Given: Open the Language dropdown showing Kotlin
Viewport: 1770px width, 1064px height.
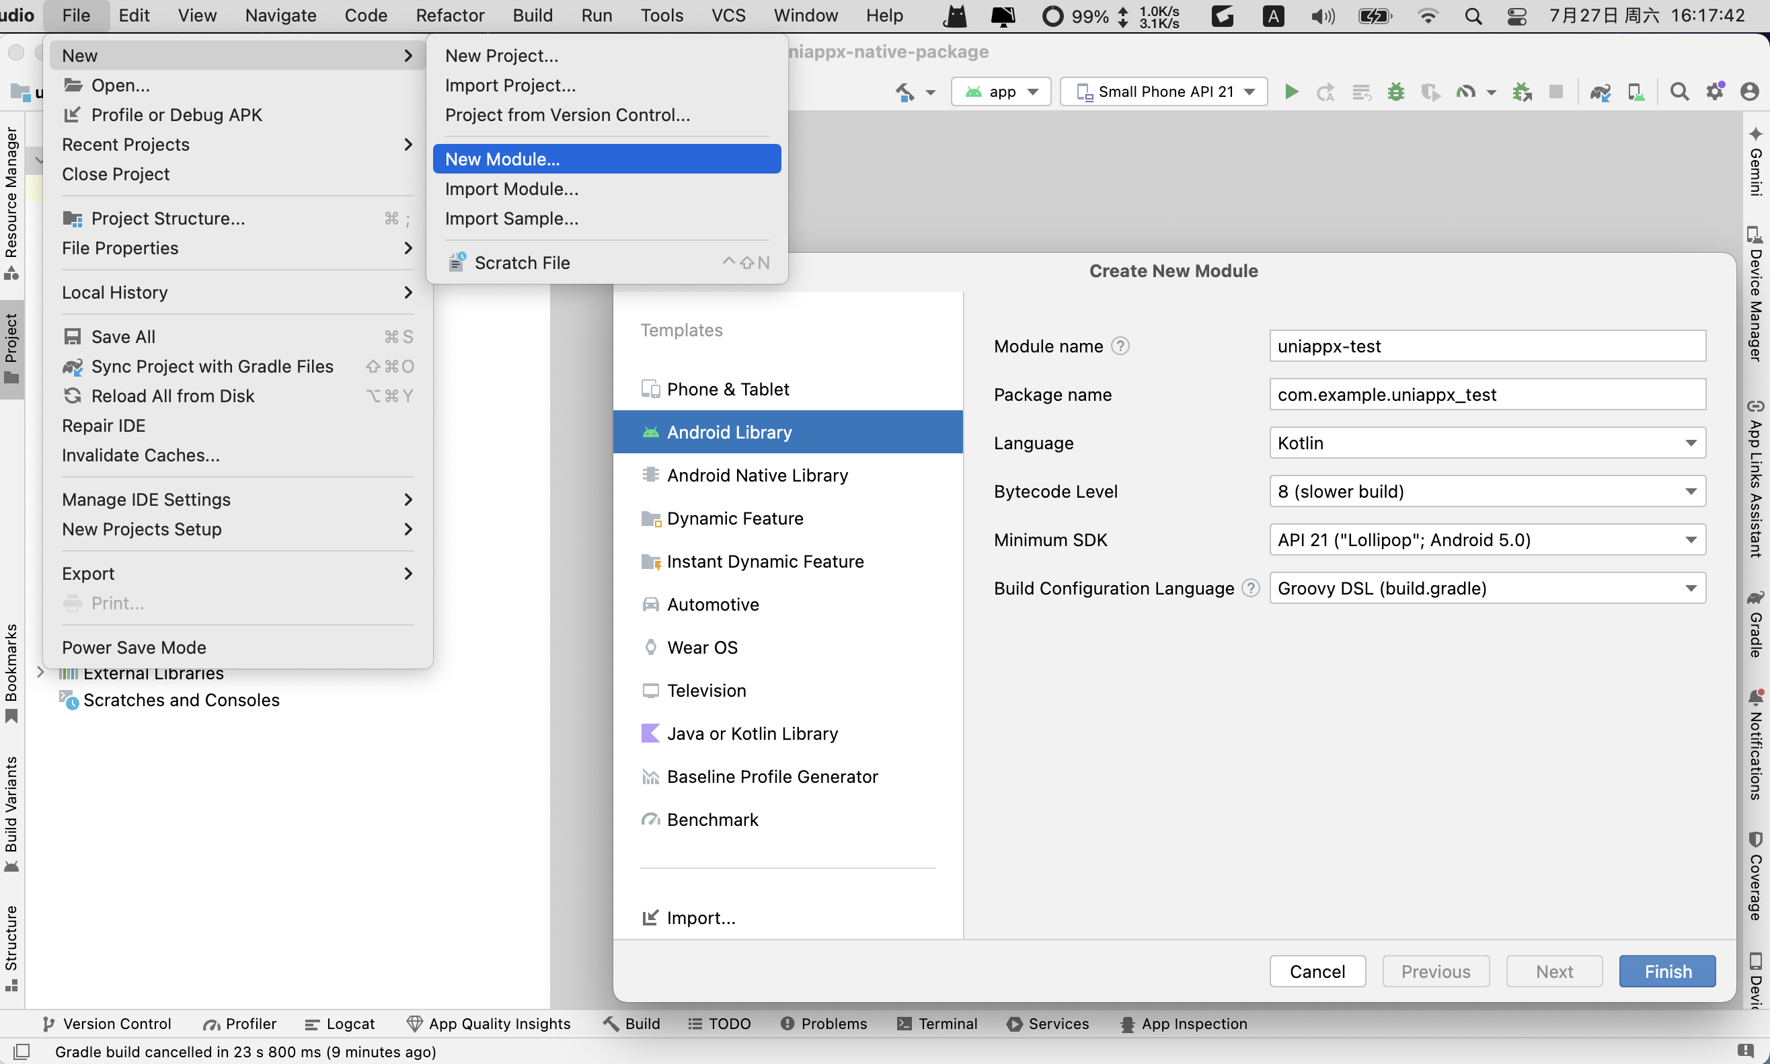Looking at the screenshot, I should click(1487, 443).
